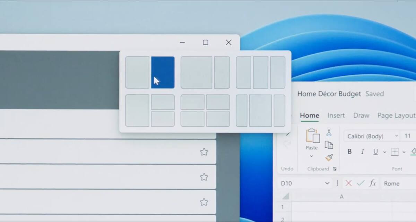Pick wide center zone in bottom-right layout
Screen dimensions: 416x222
pos(260,111)
